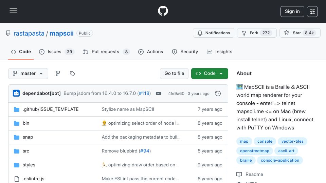Open the .github/ISSUE_TEMPLATE folder
The width and height of the screenshot is (326, 183).
51,109
